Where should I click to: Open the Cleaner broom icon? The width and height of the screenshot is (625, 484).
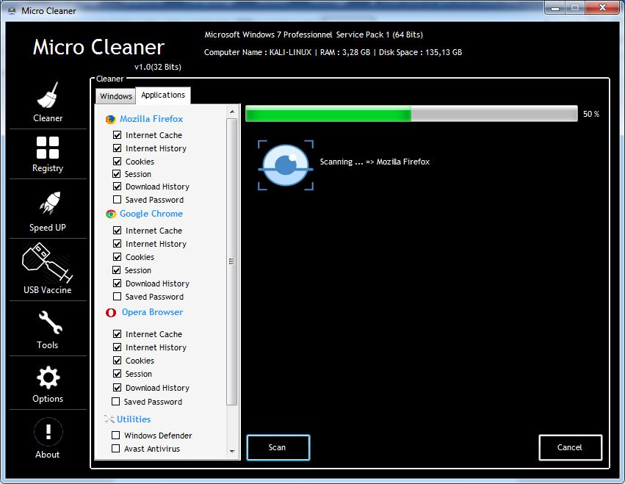pos(48,95)
